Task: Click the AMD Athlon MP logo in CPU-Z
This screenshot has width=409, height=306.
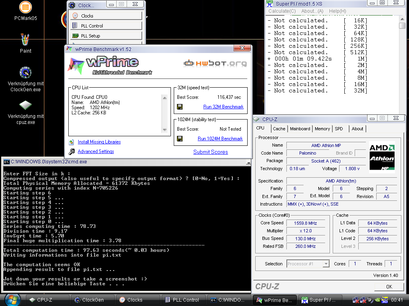Action: 382,157
